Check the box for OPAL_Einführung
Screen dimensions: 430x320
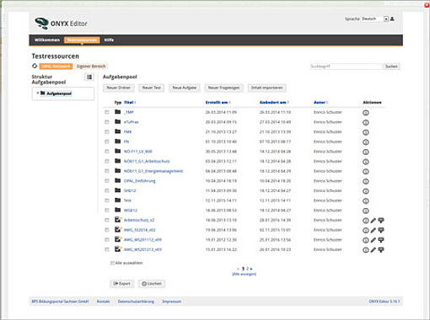pos(107,181)
